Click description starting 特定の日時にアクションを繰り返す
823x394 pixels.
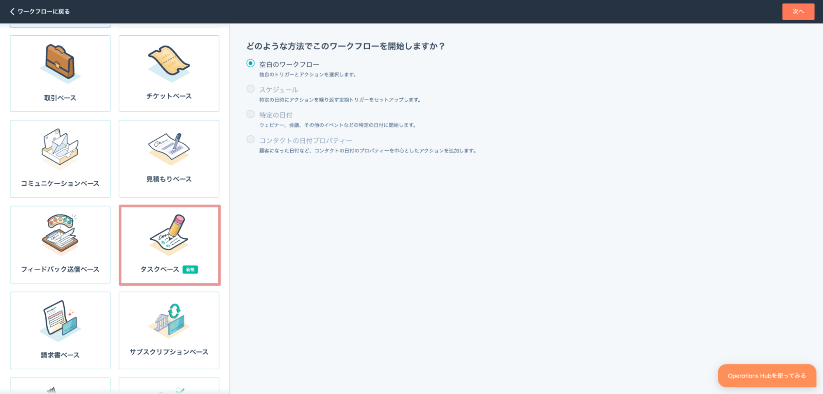click(340, 100)
